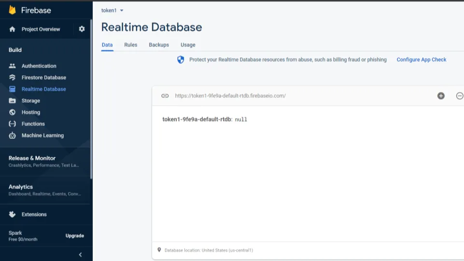The height and width of the screenshot is (261, 464).
Task: Open Functions in sidebar
Action: pyautogui.click(x=33, y=124)
